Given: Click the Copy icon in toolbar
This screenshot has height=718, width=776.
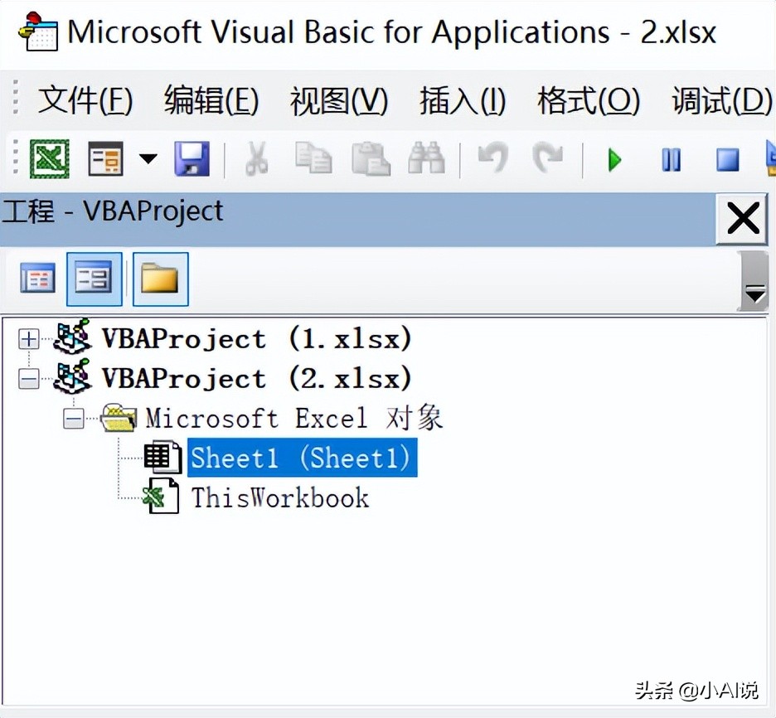Looking at the screenshot, I should pos(313,158).
